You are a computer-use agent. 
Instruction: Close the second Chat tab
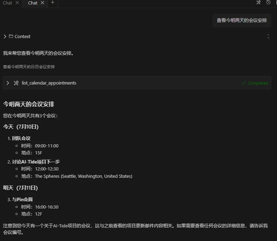click(43, 3)
